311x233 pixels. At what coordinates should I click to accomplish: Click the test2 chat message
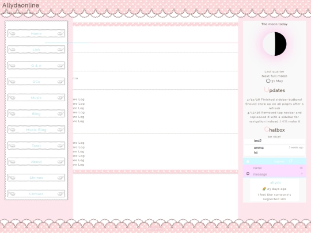click(x=257, y=141)
